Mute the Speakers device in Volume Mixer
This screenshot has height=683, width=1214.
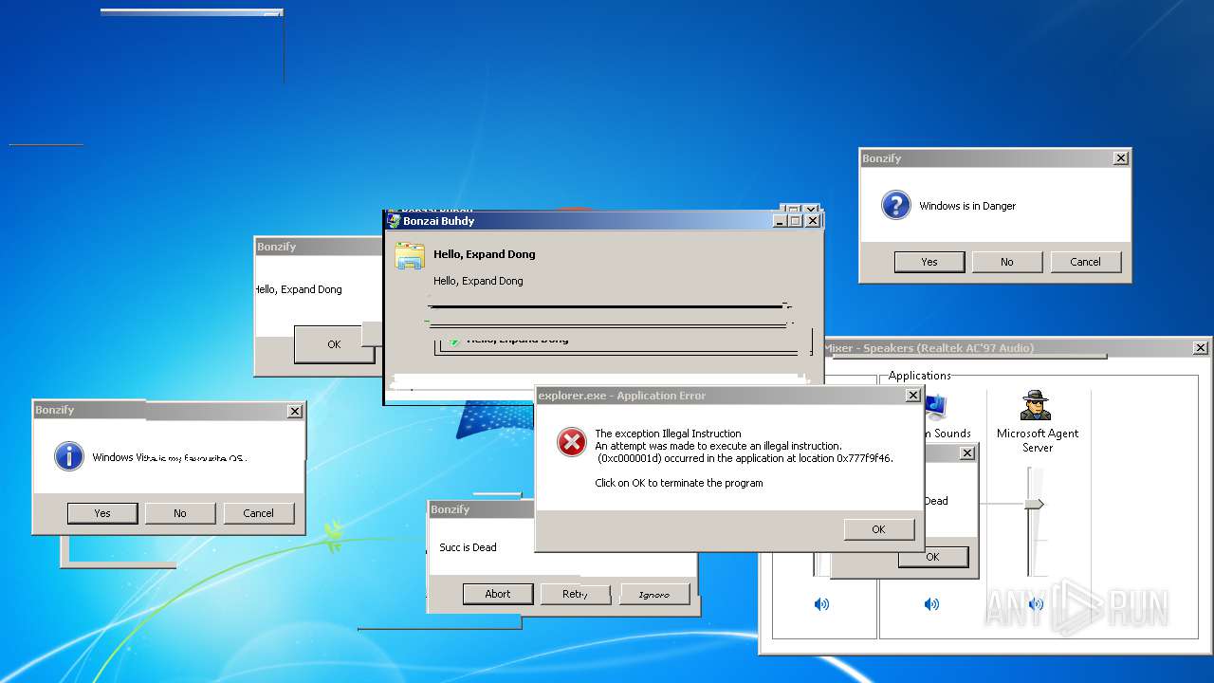coord(821,604)
